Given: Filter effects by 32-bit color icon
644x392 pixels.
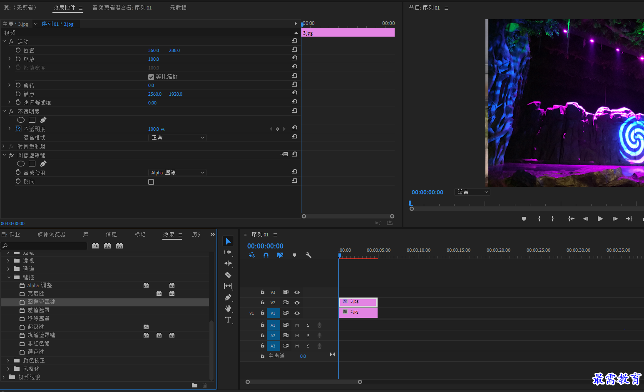Looking at the screenshot, I should pos(107,246).
